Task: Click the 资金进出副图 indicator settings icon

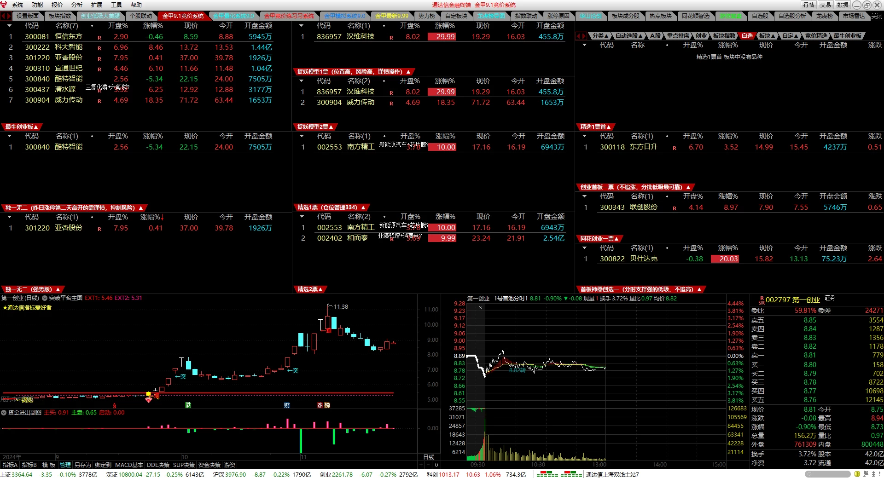Action: [4, 413]
